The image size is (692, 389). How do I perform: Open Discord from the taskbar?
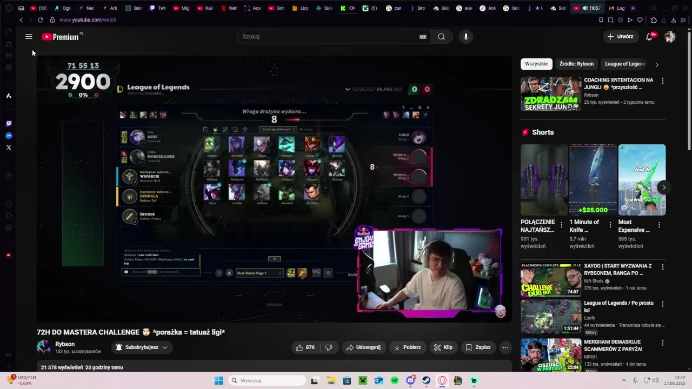pos(411,381)
